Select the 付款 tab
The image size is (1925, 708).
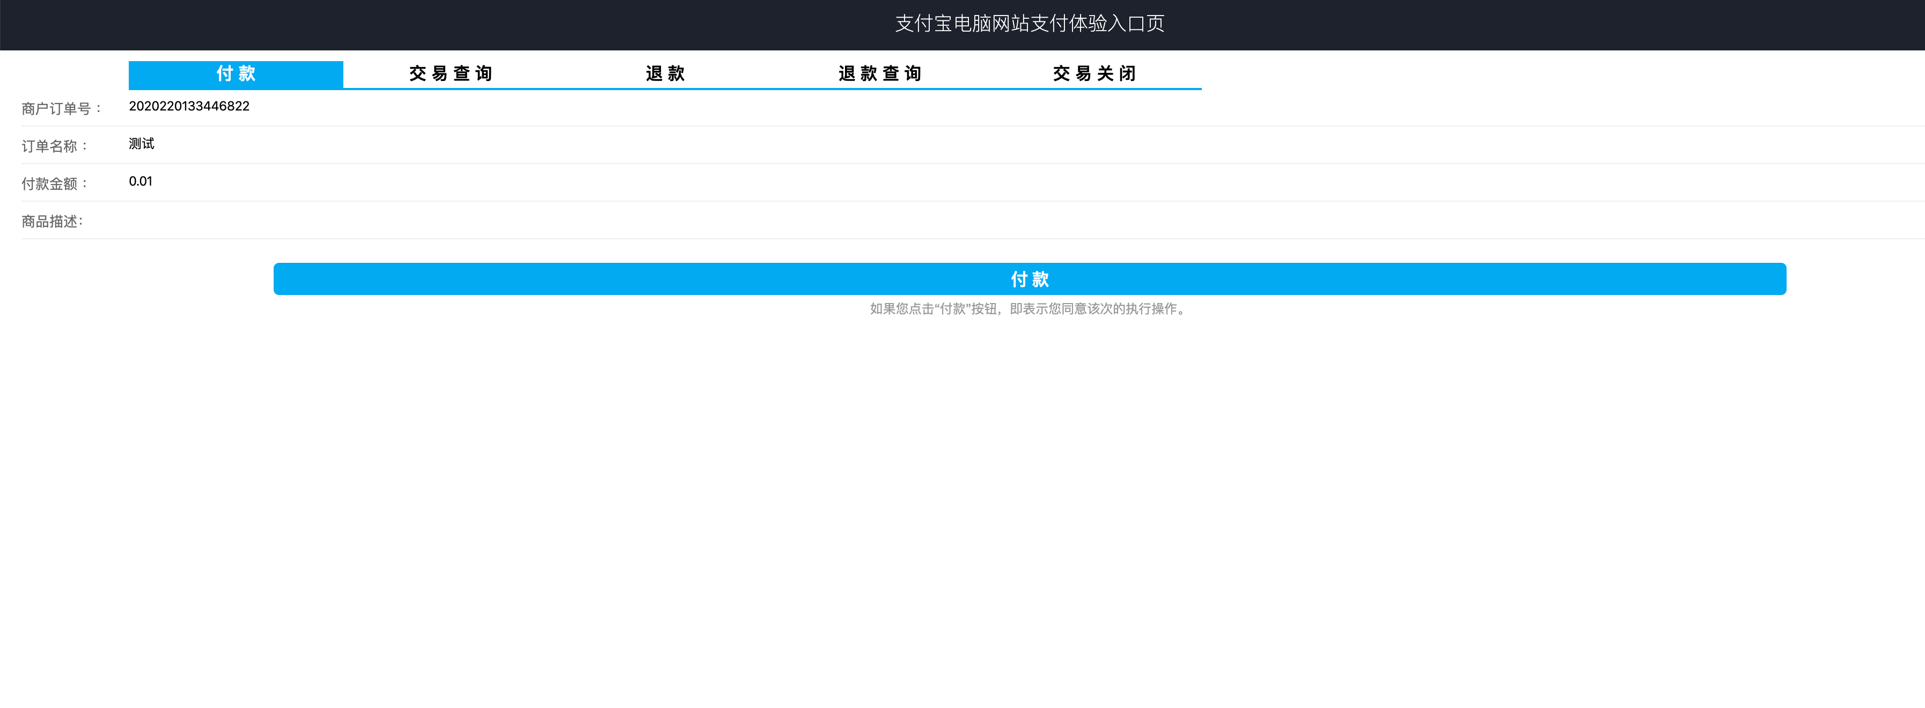[236, 74]
